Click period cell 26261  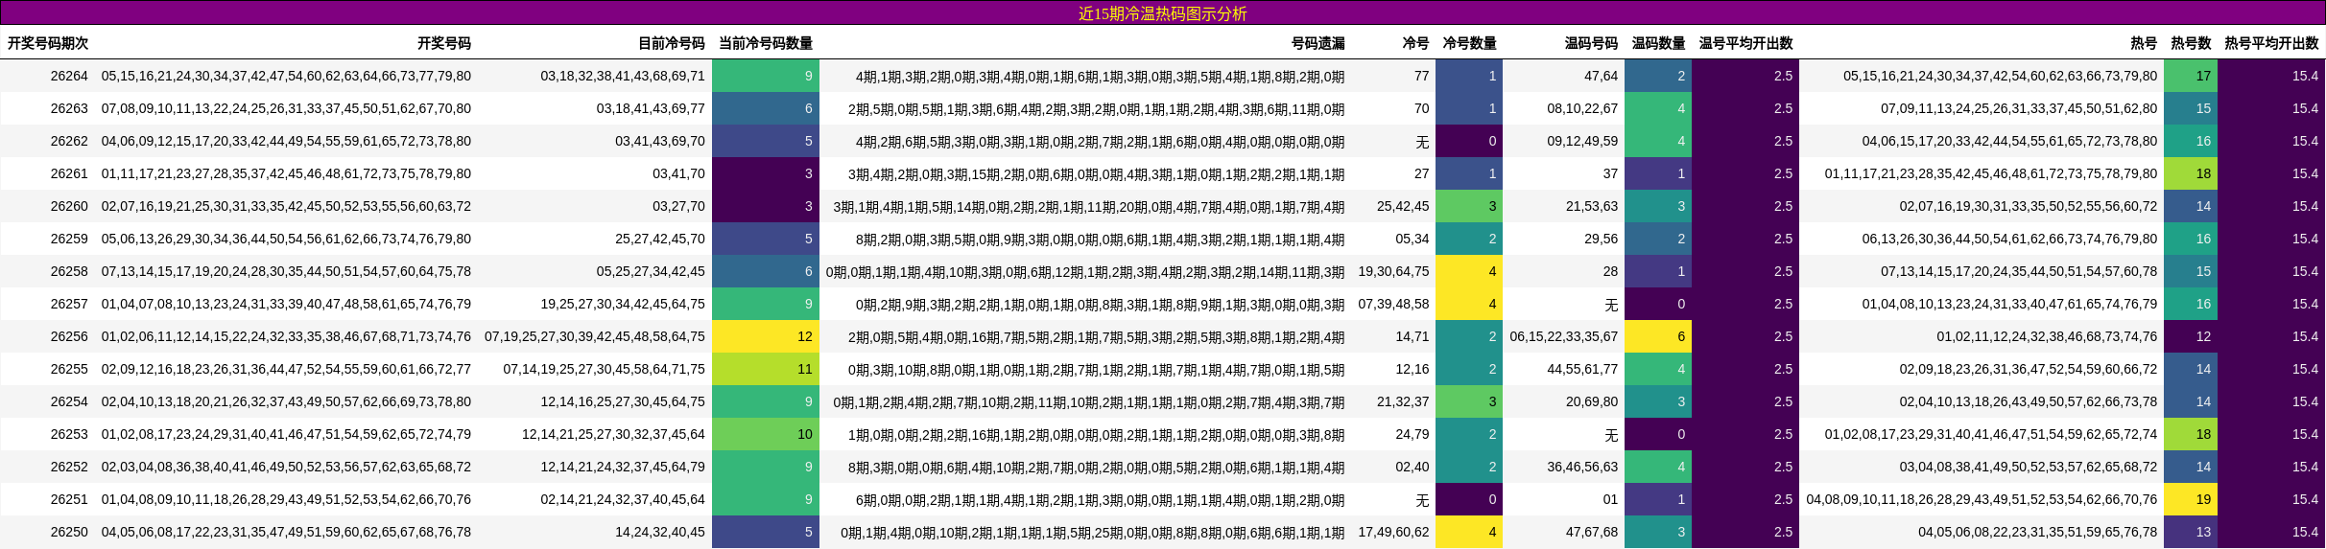[69, 173]
